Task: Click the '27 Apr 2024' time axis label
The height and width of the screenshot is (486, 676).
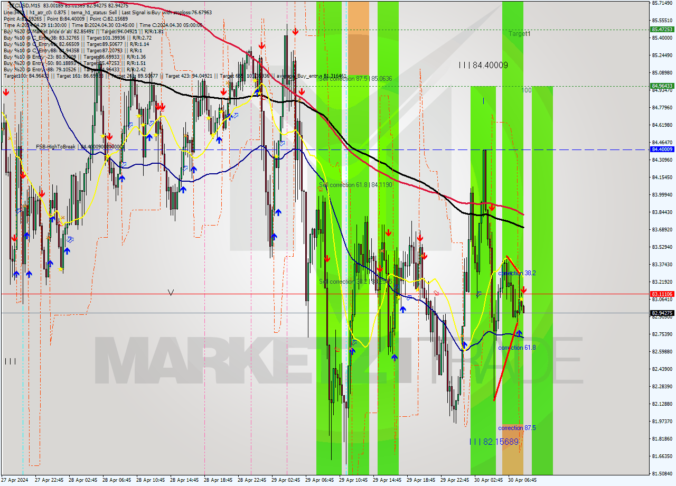Action: (x=14, y=480)
